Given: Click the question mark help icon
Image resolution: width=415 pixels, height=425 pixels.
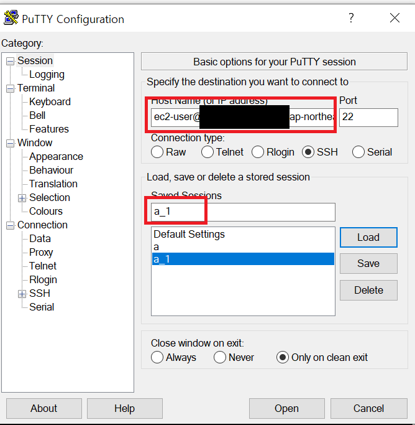Looking at the screenshot, I should pos(351,18).
